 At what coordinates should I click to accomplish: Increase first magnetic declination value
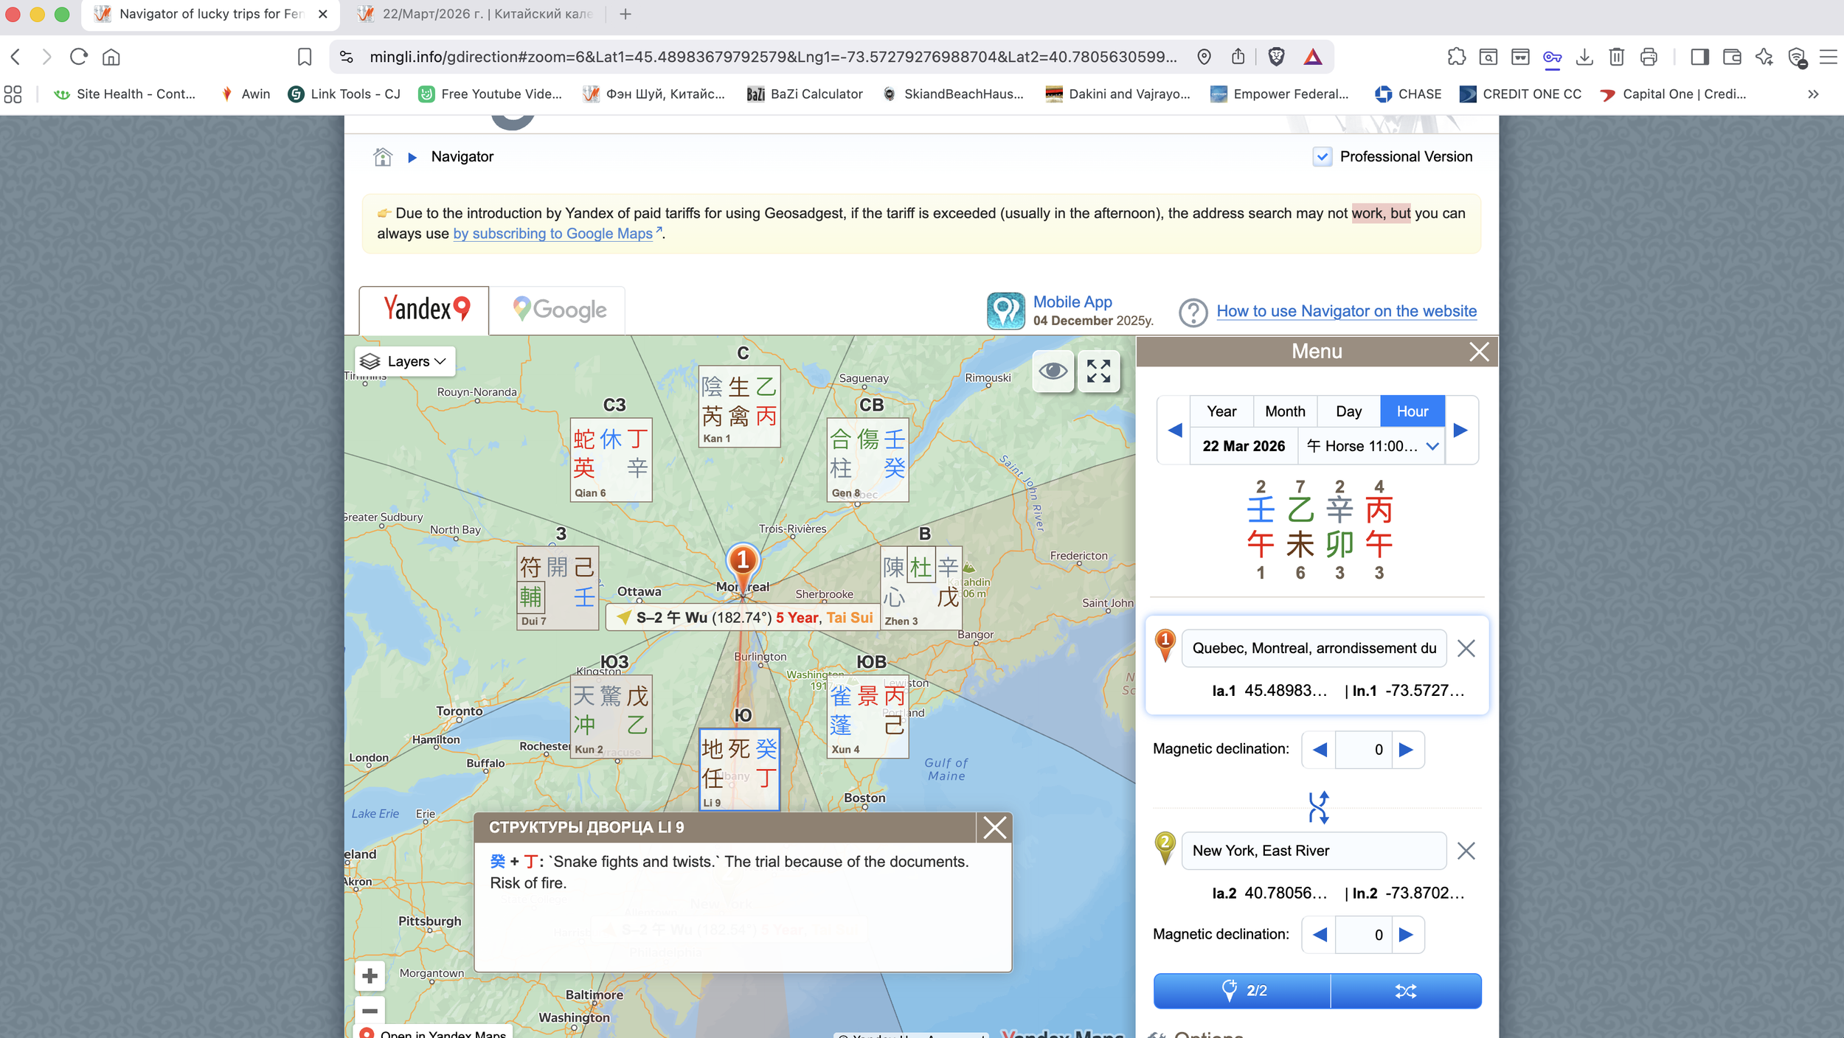[x=1406, y=750]
